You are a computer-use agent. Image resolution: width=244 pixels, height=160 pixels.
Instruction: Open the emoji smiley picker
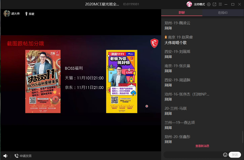[x=225, y=155]
